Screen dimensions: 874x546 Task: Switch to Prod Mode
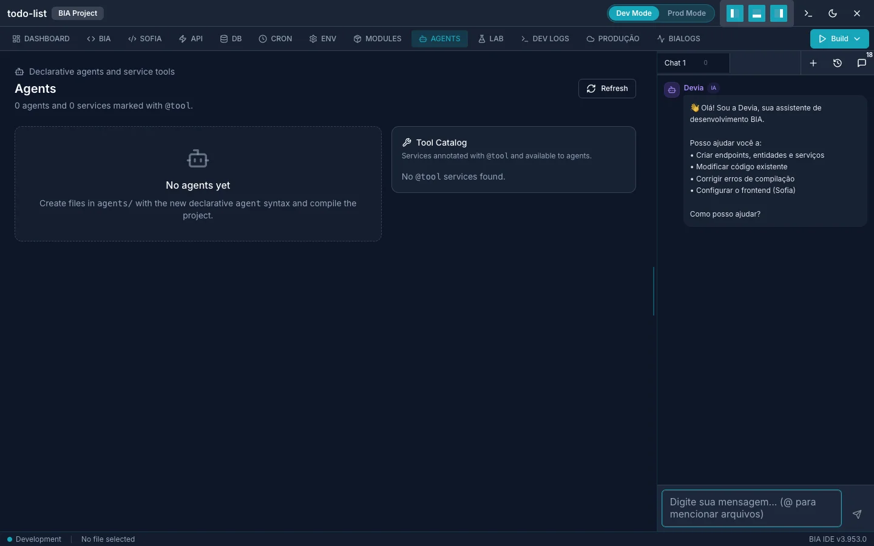pos(686,13)
